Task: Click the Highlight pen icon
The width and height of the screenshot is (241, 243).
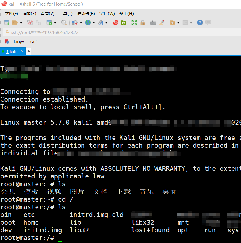Action: point(162,23)
